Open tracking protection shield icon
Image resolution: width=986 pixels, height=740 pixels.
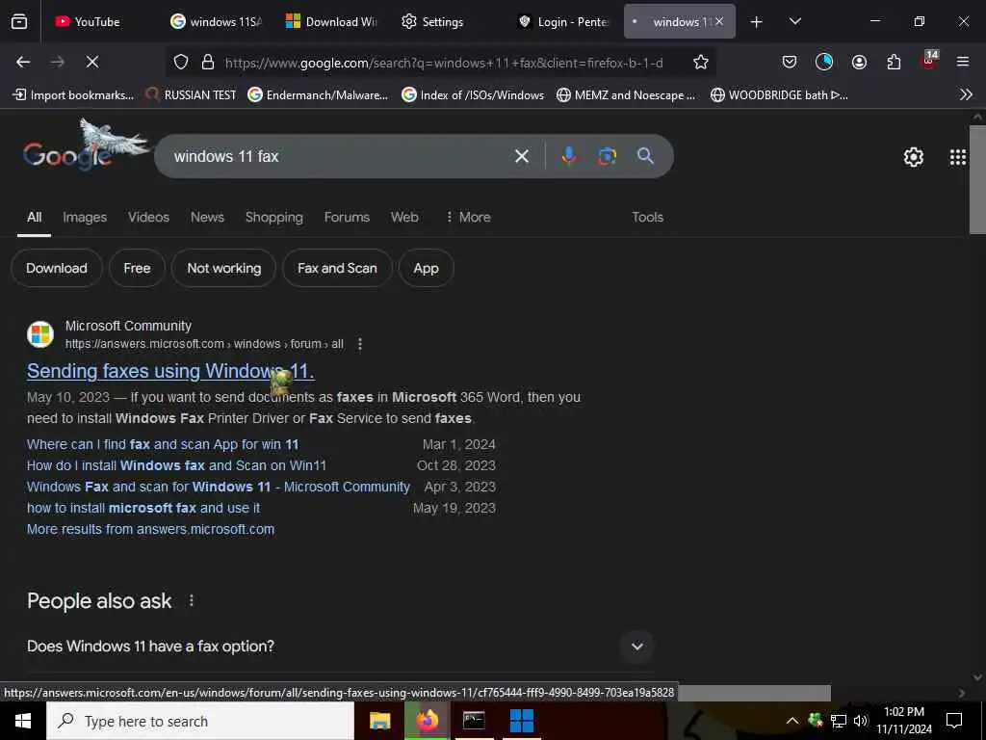coord(181,63)
